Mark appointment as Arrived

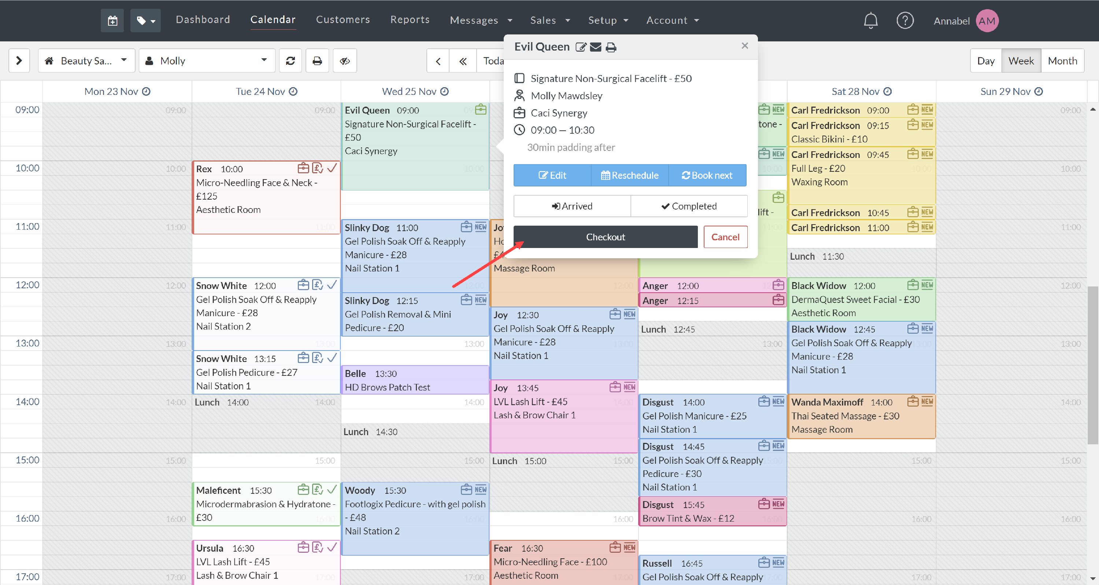click(572, 206)
